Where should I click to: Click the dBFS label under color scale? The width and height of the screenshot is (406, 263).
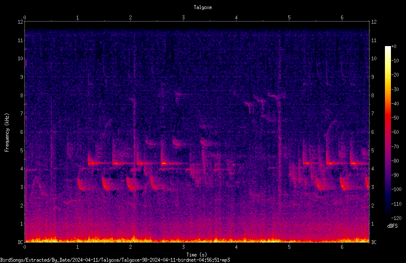pyautogui.click(x=392, y=226)
